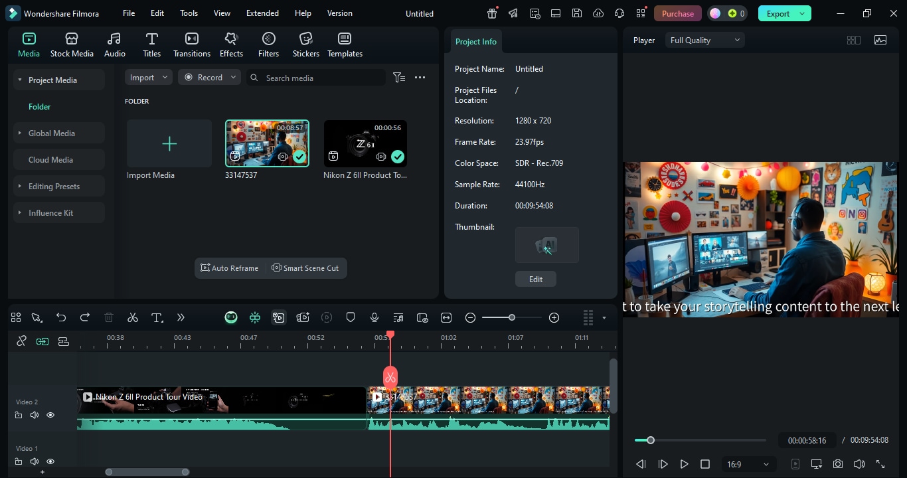Viewport: 907px width, 478px height.
Task: Open the Stickers panel
Action: (306, 44)
